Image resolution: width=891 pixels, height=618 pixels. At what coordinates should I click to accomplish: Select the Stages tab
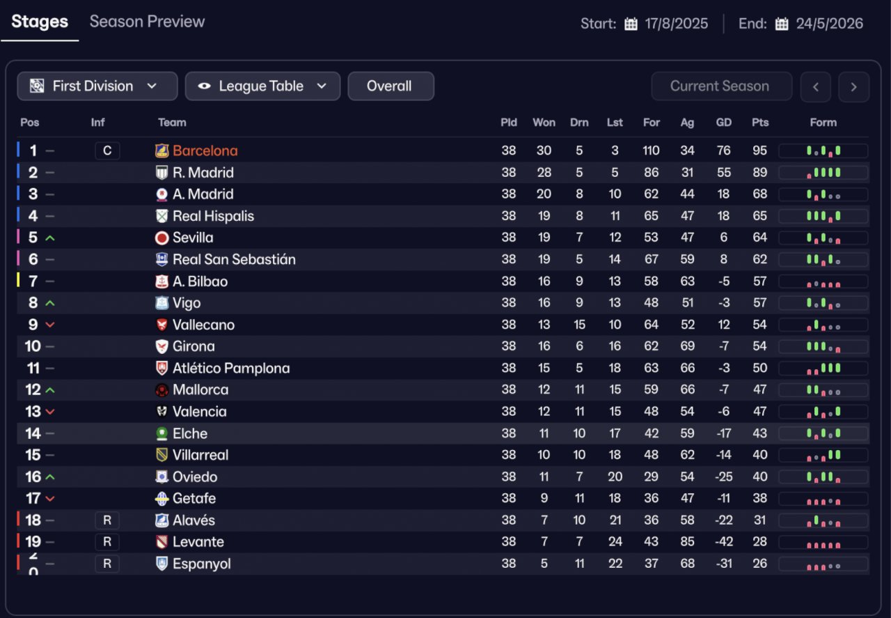(x=40, y=22)
